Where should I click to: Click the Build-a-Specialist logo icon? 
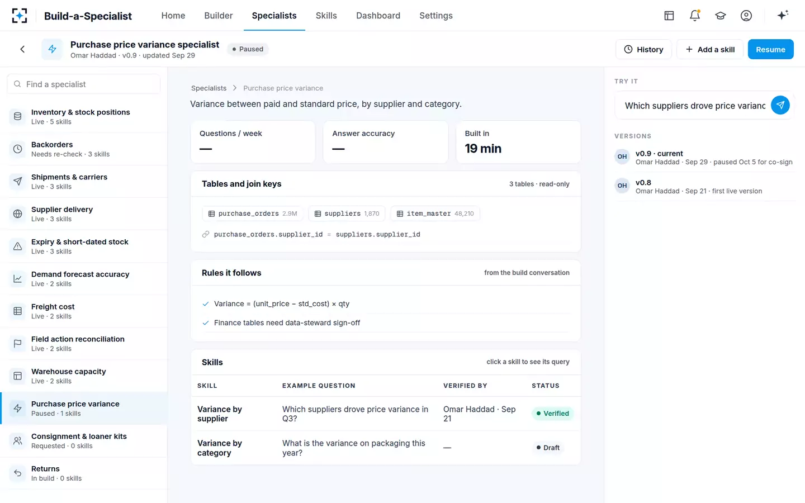pos(20,16)
